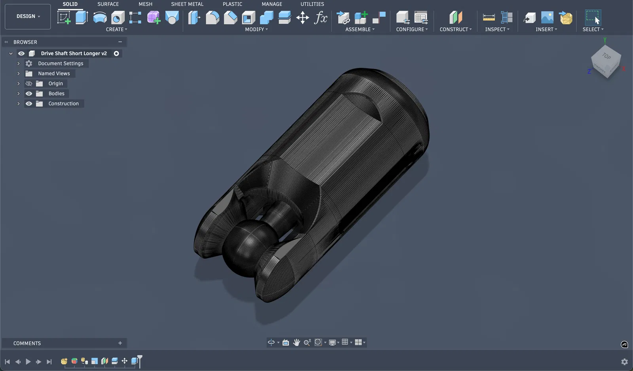Expand the Named Views node
The width and height of the screenshot is (633, 371).
[18, 73]
